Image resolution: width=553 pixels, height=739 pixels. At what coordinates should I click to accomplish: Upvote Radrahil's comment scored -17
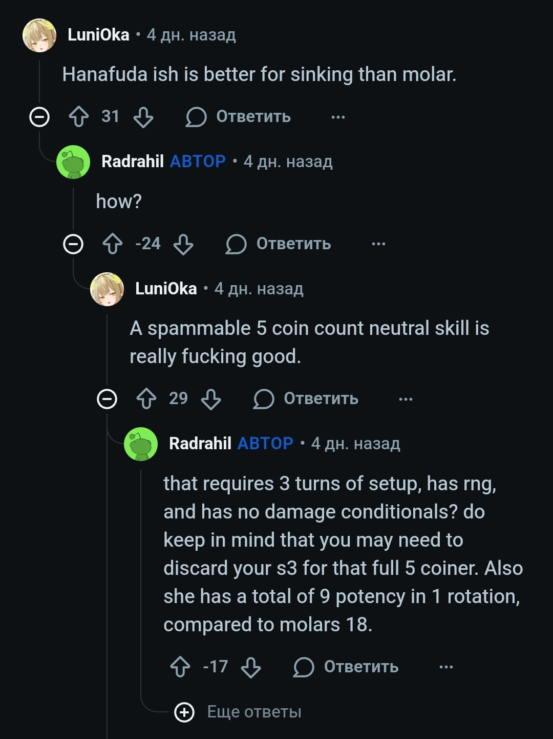180,667
